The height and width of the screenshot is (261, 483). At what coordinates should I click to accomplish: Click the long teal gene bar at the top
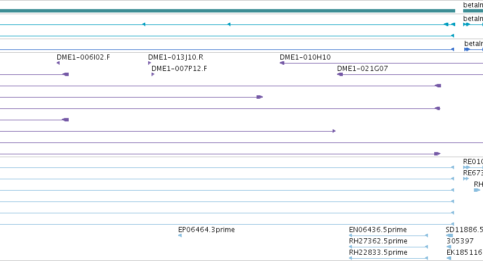pos(228,11)
